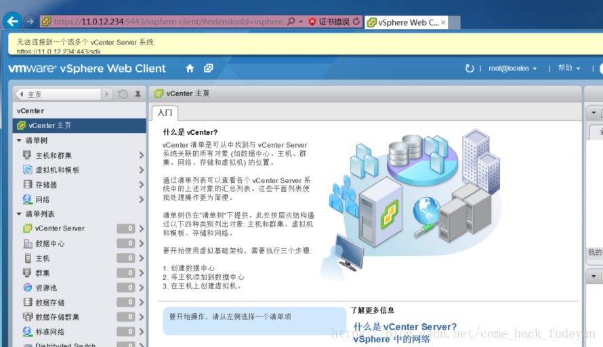The height and width of the screenshot is (347, 603).
Task: Open the address bar search magnifier
Action: 291,21
